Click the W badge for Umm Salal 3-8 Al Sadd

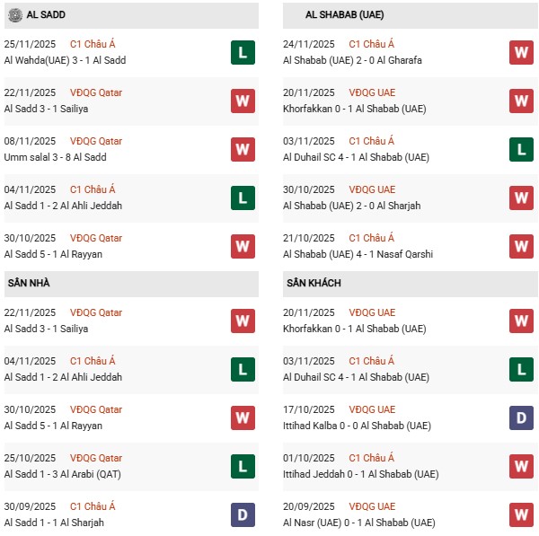242,150
